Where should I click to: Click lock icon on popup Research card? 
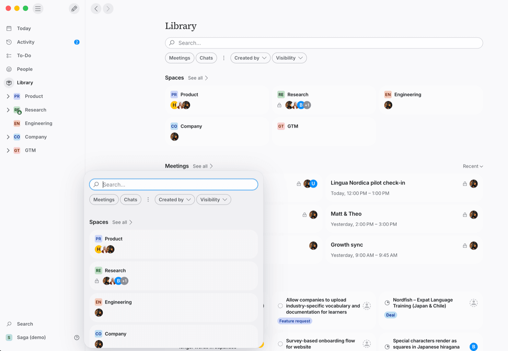click(x=97, y=281)
